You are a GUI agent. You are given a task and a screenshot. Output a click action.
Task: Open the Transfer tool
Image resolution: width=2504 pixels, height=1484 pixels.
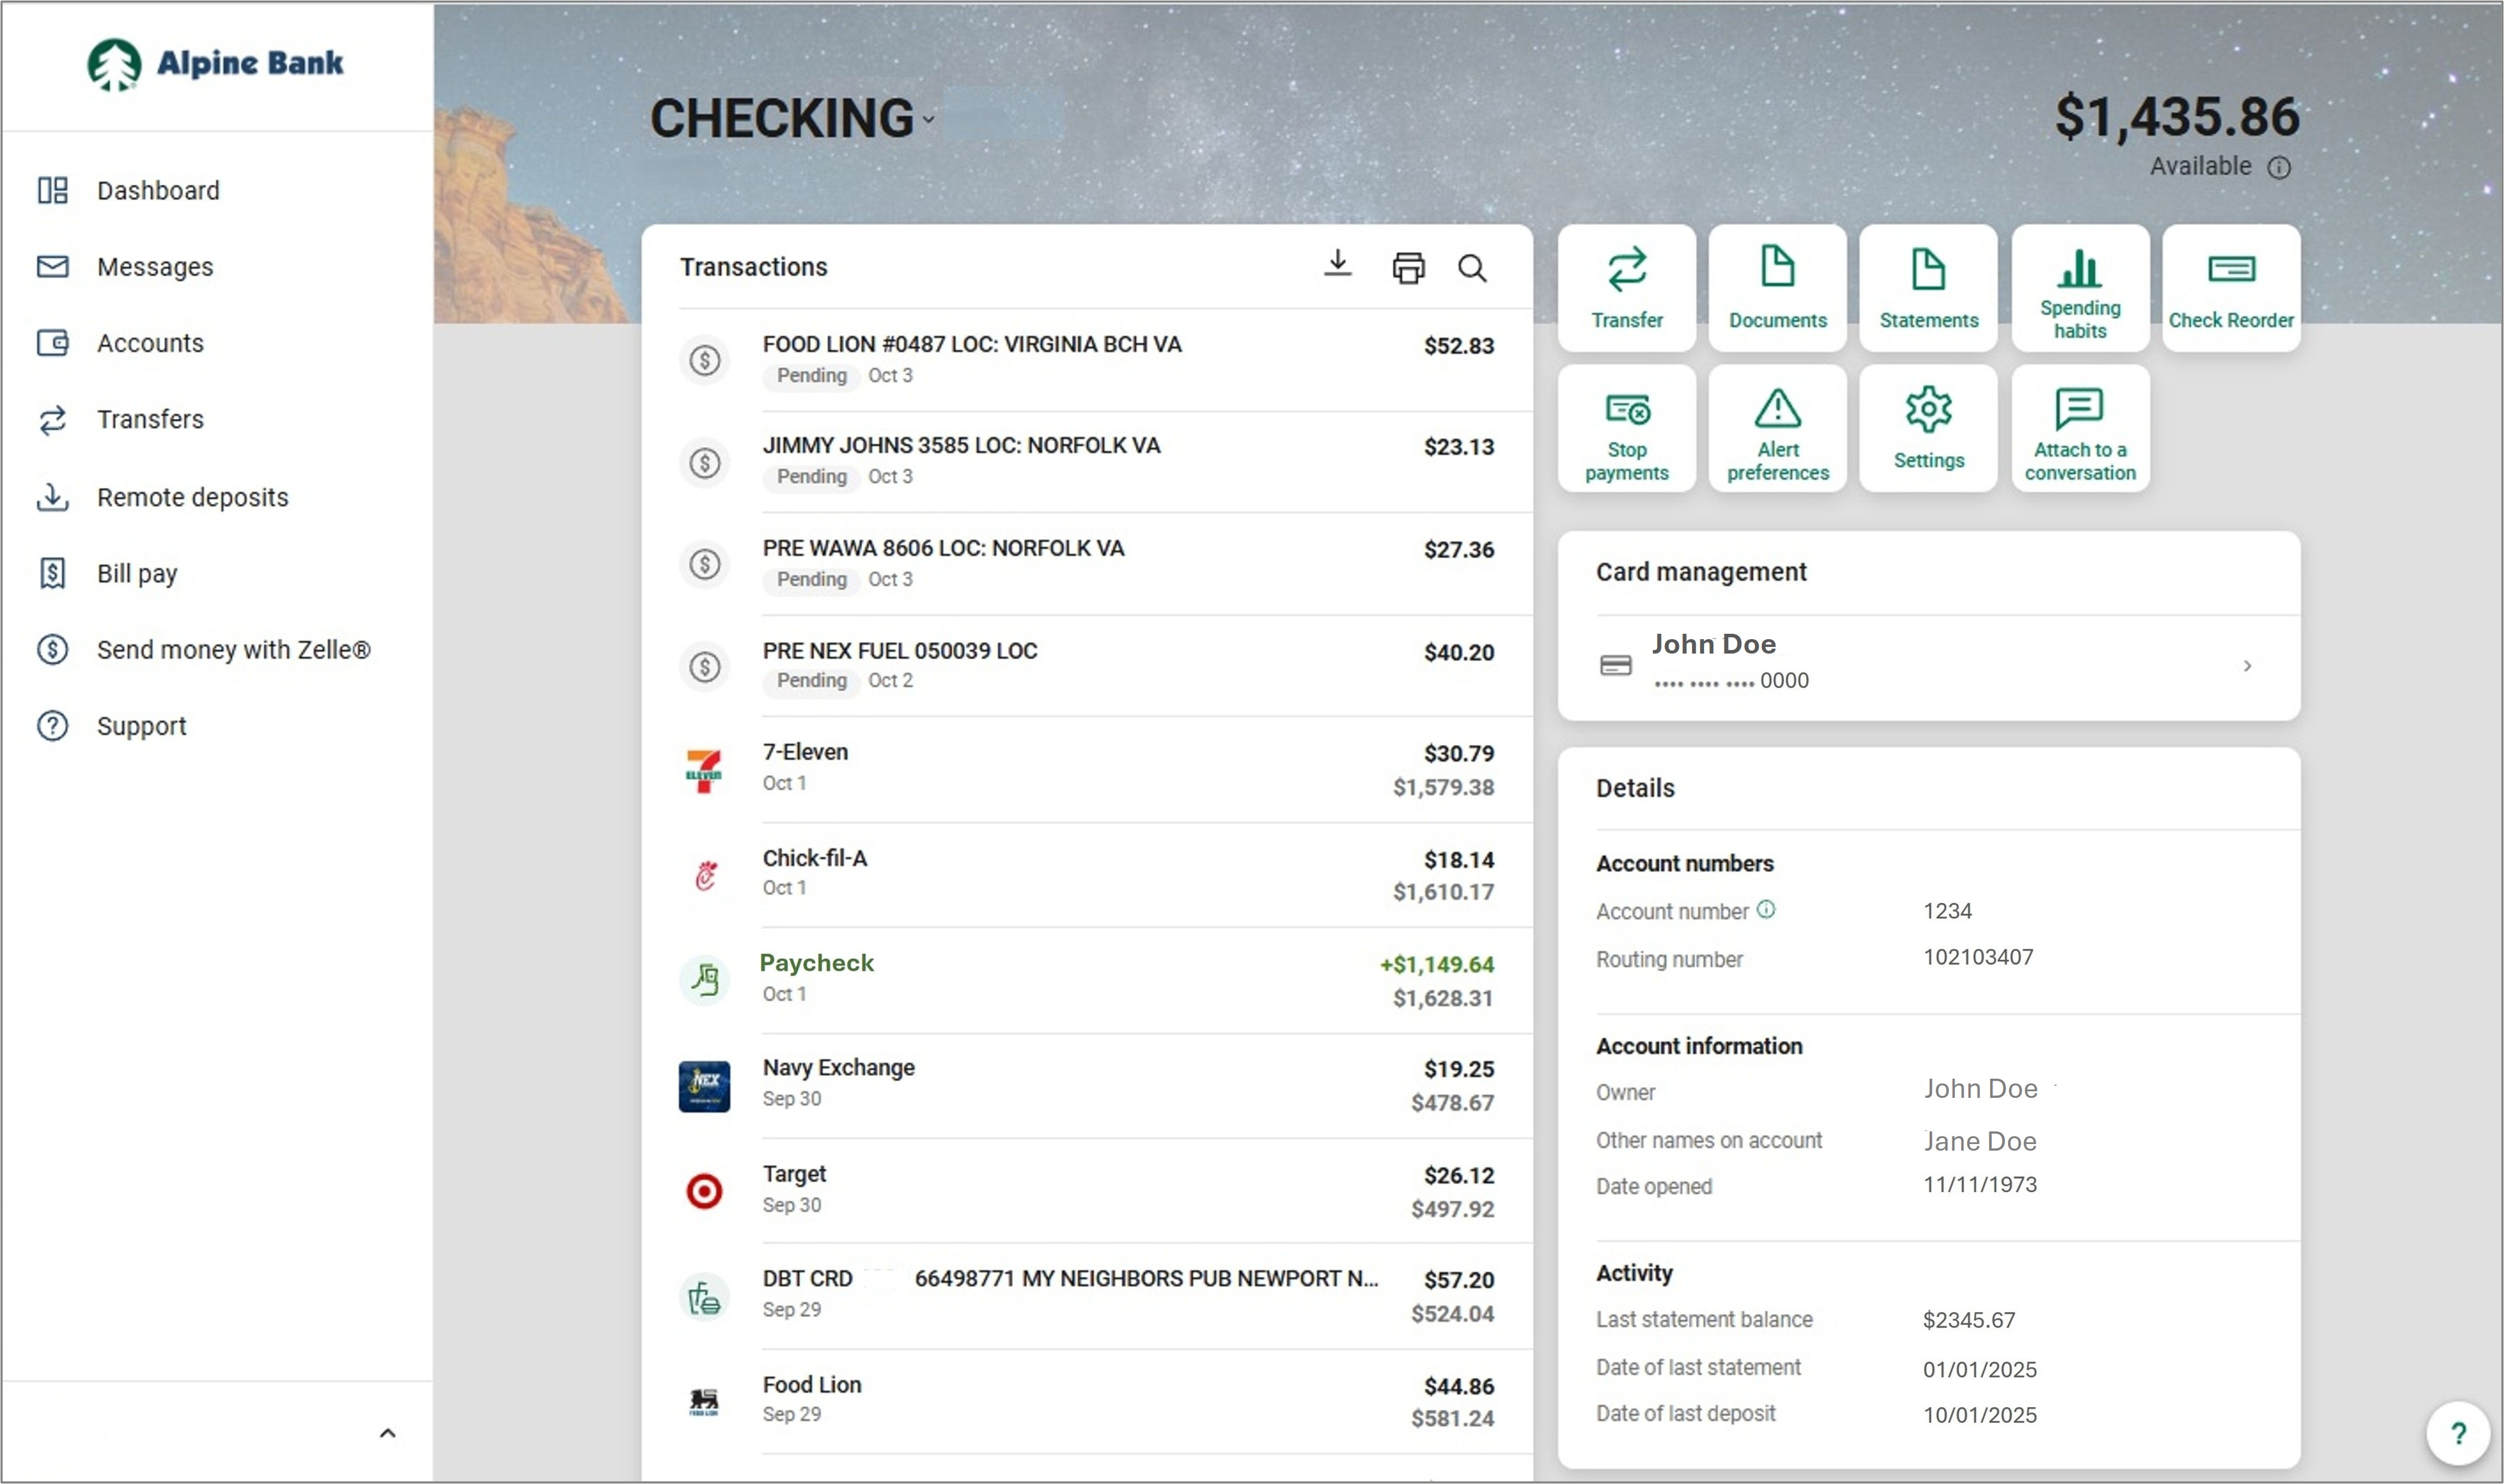coord(1625,287)
